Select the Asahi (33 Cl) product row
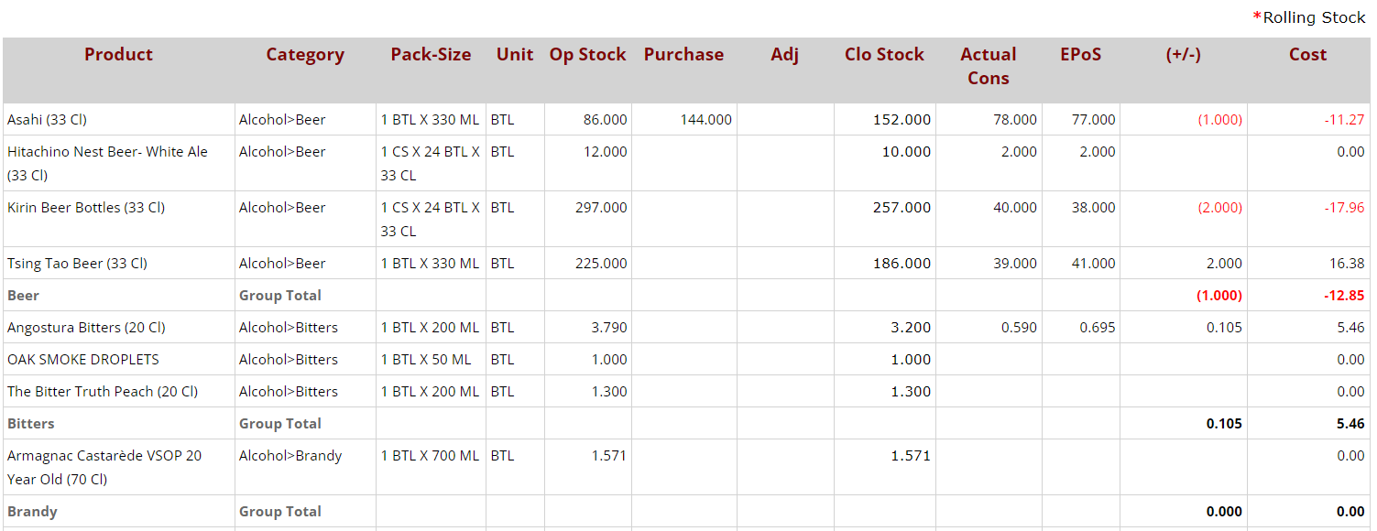Viewport: 1377px width, 531px height. 48,120
